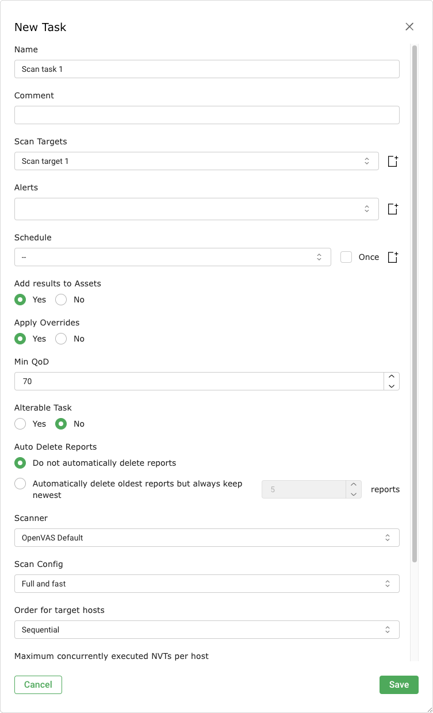Close the New Task dialog
This screenshot has height=713, width=433.
(x=409, y=26)
